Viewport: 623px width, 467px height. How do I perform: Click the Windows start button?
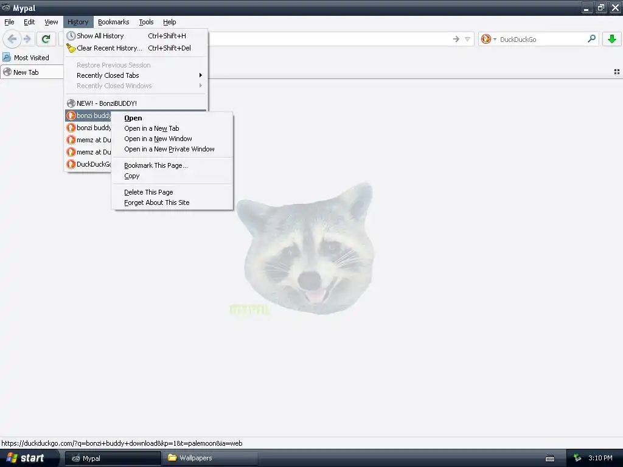tap(29, 458)
